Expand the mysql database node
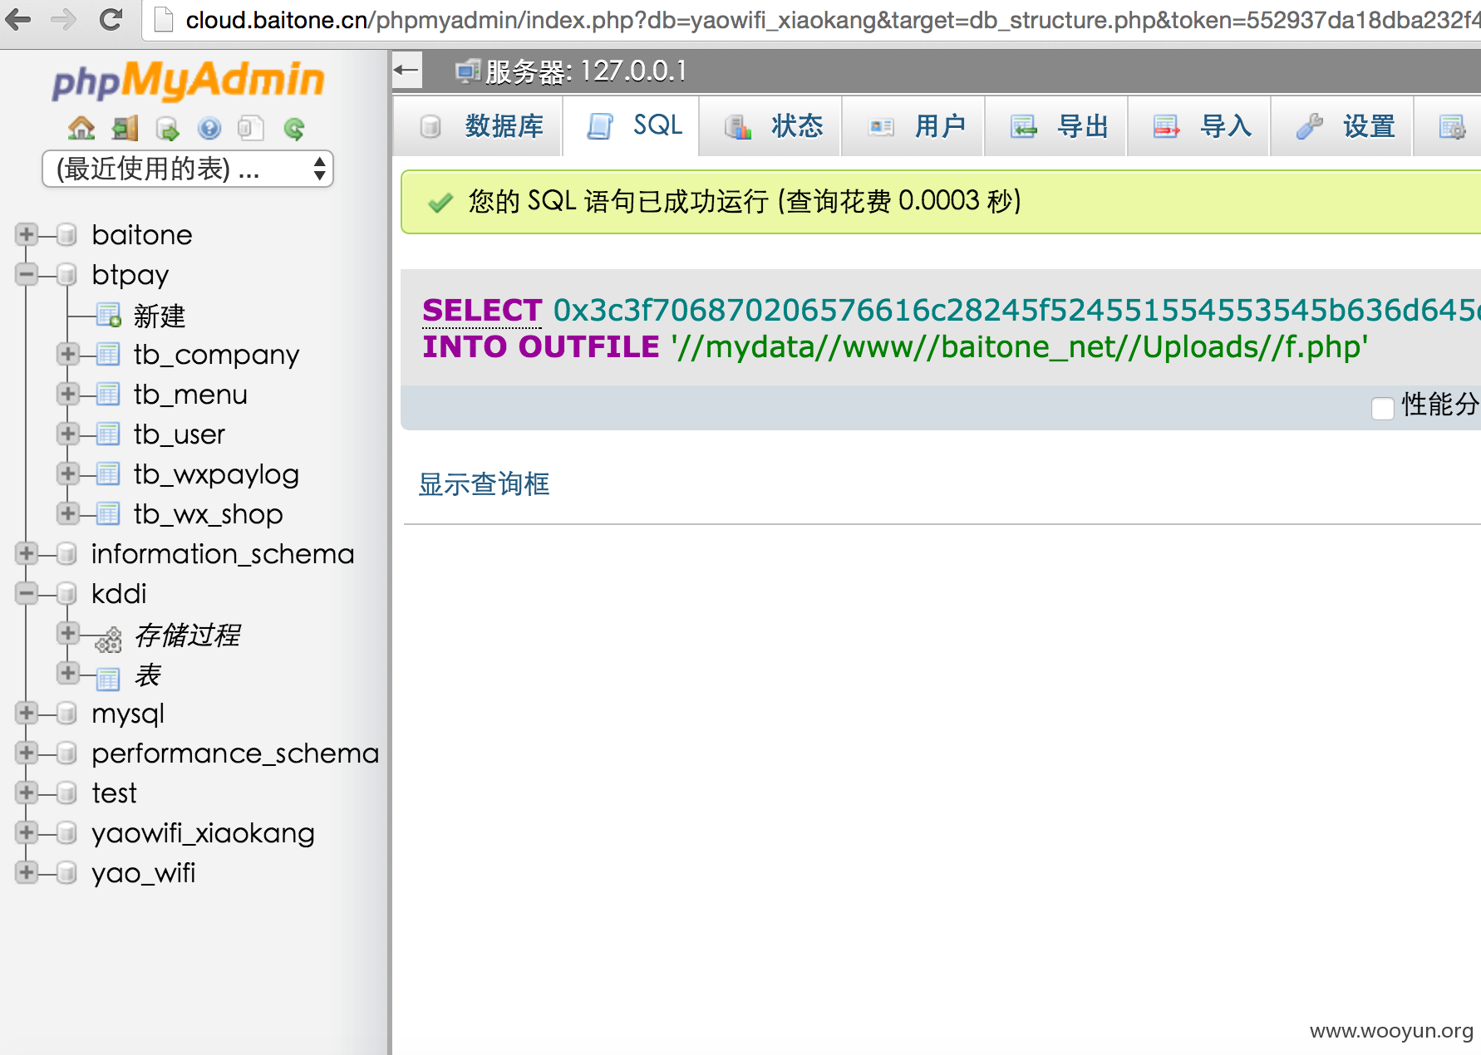 27,713
